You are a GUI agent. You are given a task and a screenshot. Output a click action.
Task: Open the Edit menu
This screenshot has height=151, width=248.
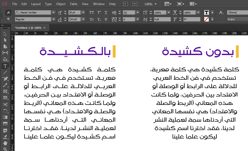pyautogui.click(x=24, y=4)
